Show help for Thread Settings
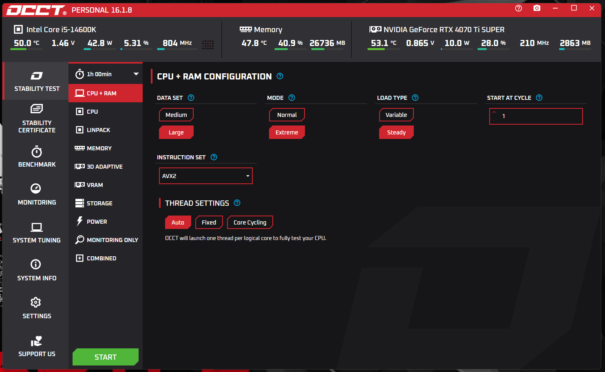The height and width of the screenshot is (372, 605). point(237,203)
